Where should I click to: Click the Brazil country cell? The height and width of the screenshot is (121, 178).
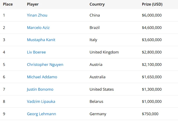pos(95,28)
